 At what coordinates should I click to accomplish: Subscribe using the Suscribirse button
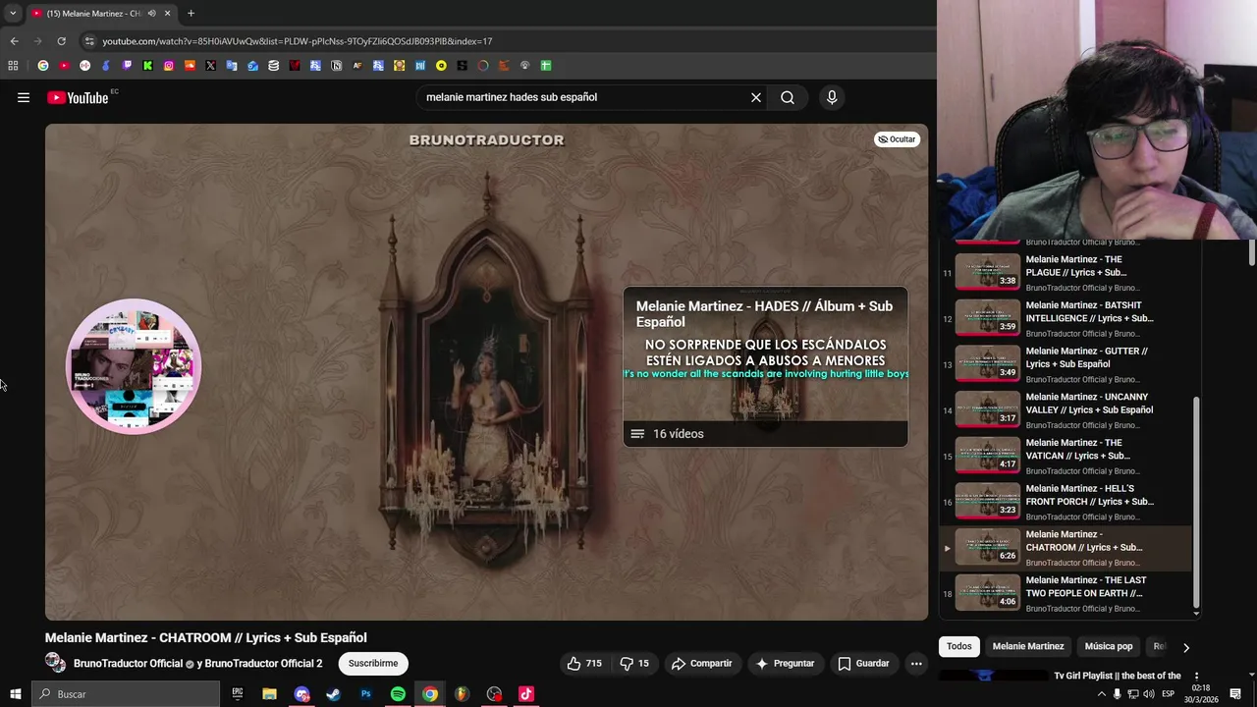click(x=373, y=664)
